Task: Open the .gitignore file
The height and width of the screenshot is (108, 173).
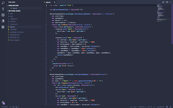Action: point(24,19)
